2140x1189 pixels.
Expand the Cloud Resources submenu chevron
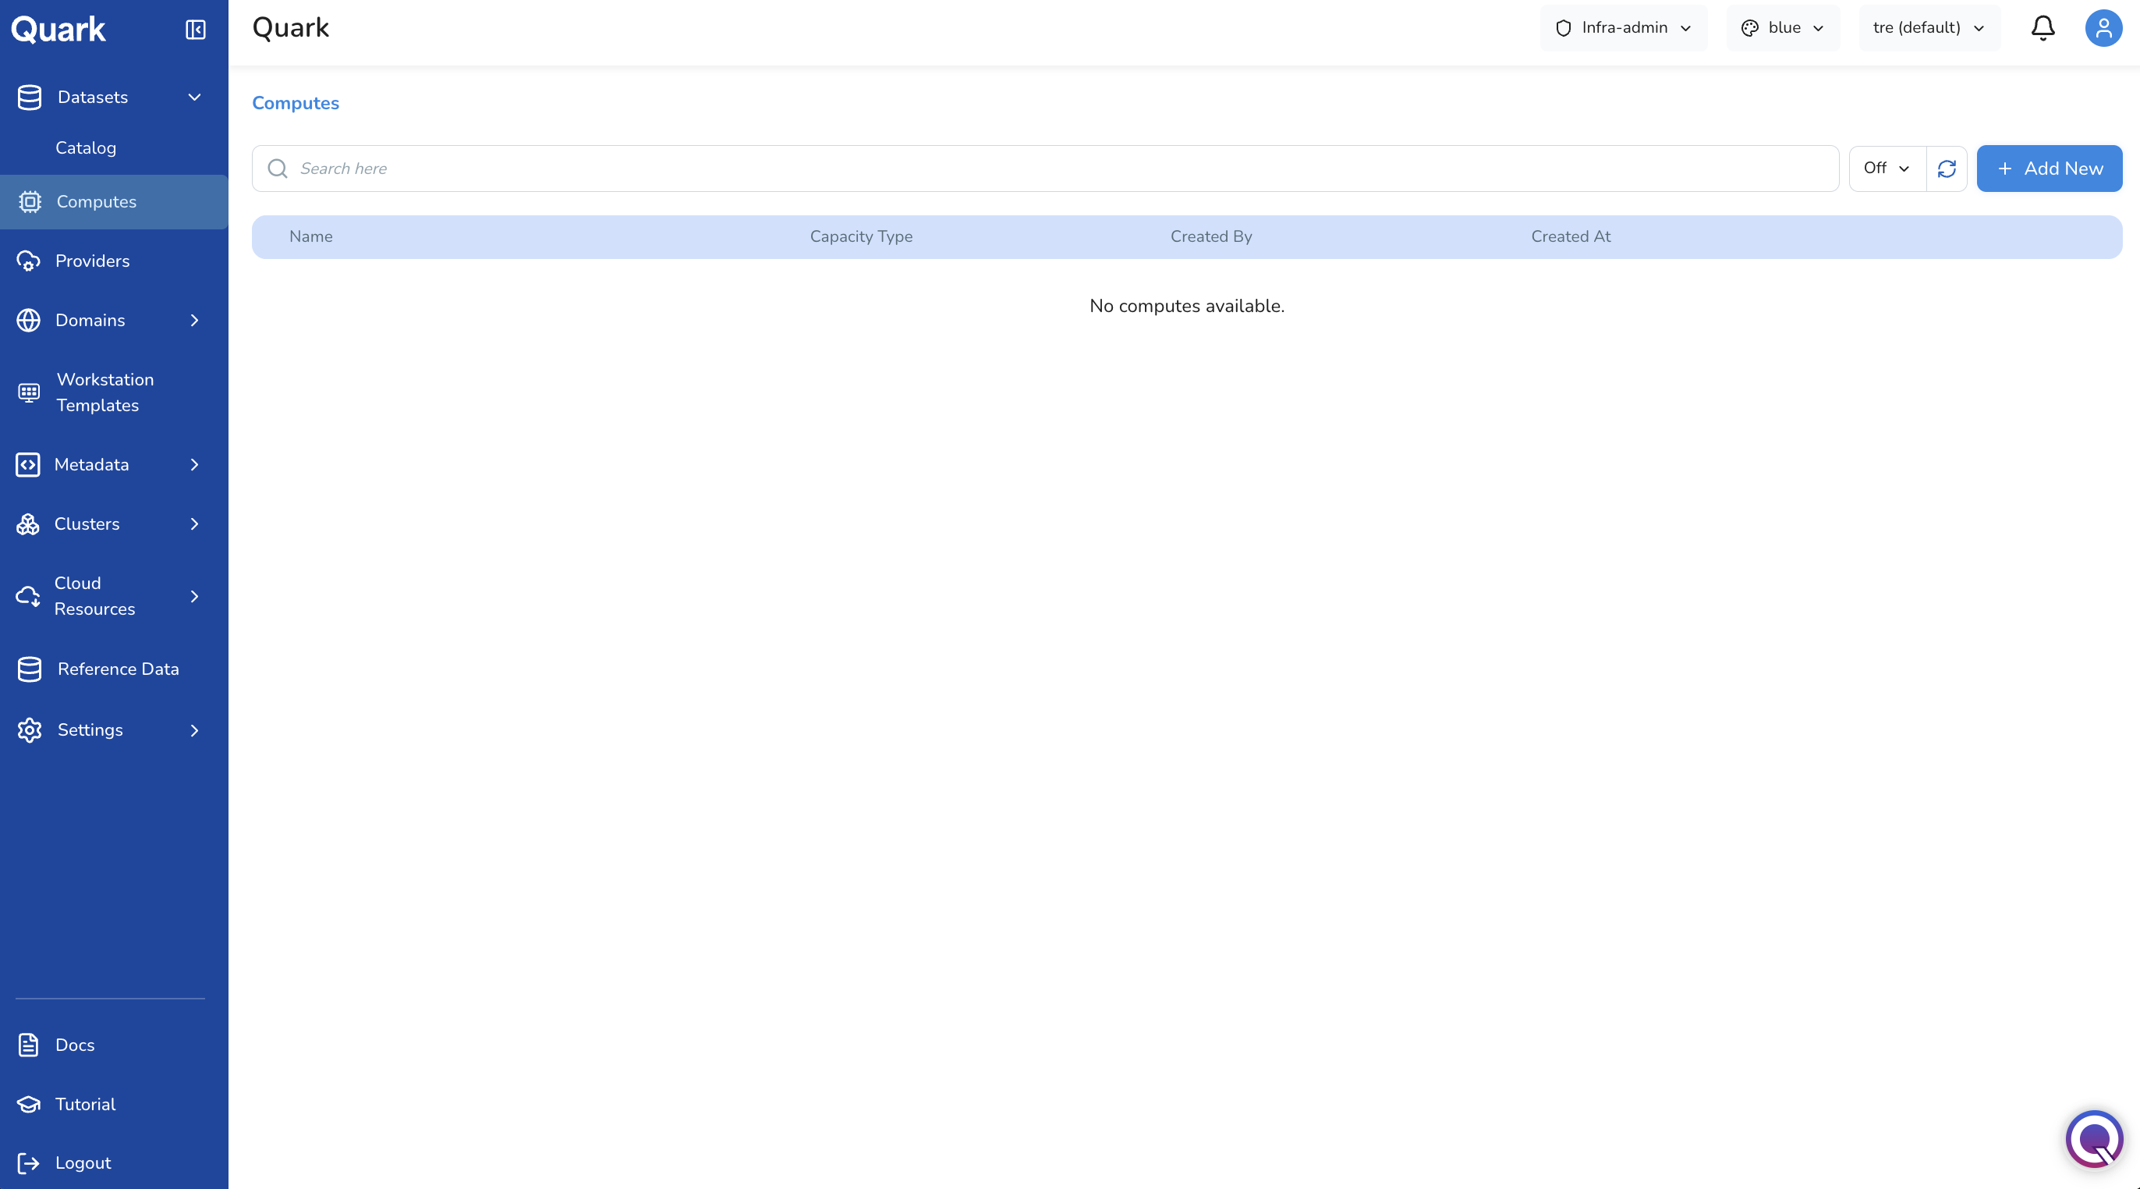tap(194, 597)
